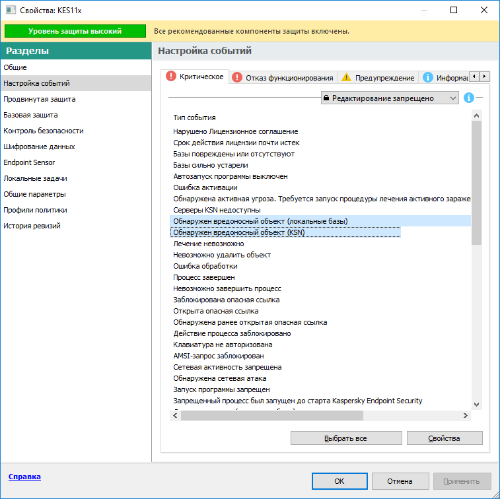The width and height of the screenshot is (500, 499).
Task: Confirm with the OK button
Action: pyautogui.click(x=339, y=481)
